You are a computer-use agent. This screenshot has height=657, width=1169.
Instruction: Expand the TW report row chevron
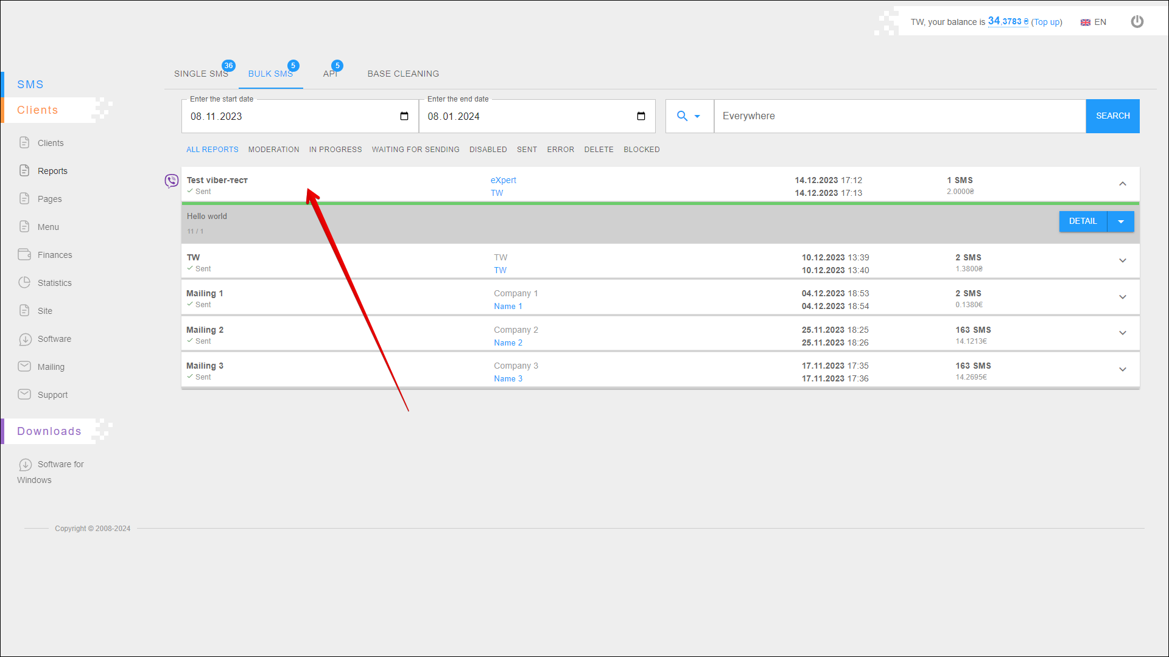tap(1122, 260)
